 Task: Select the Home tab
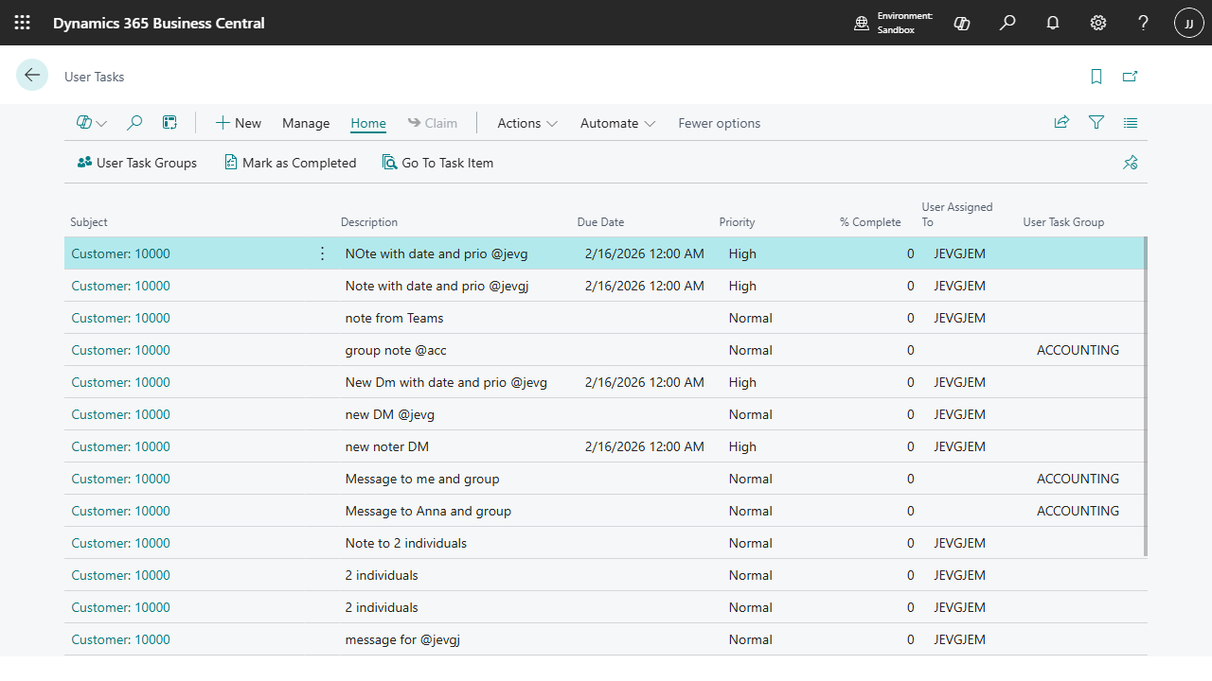[368, 123]
